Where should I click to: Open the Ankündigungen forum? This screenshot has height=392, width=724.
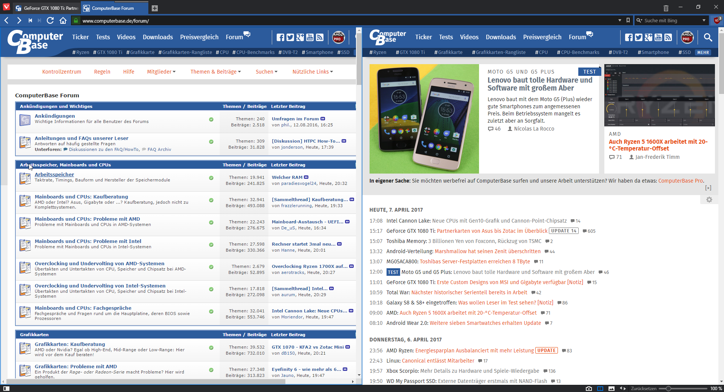(x=55, y=116)
